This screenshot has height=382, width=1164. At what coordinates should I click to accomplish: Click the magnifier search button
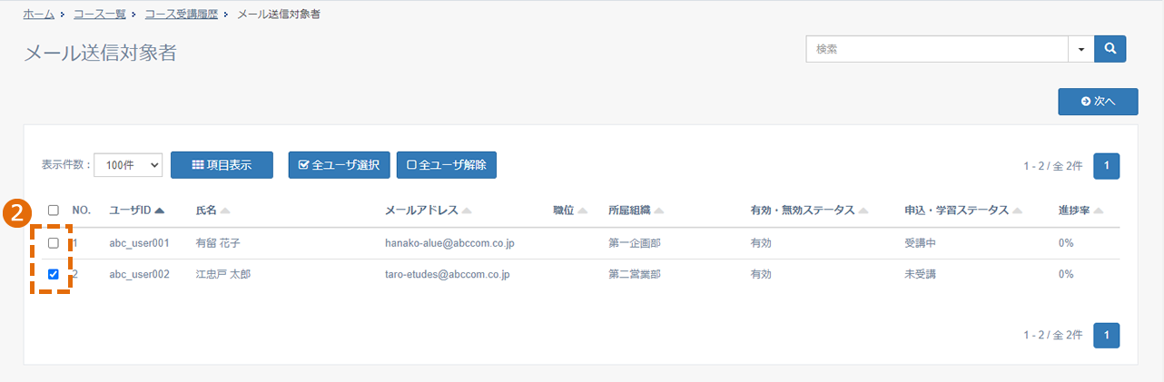(1110, 49)
